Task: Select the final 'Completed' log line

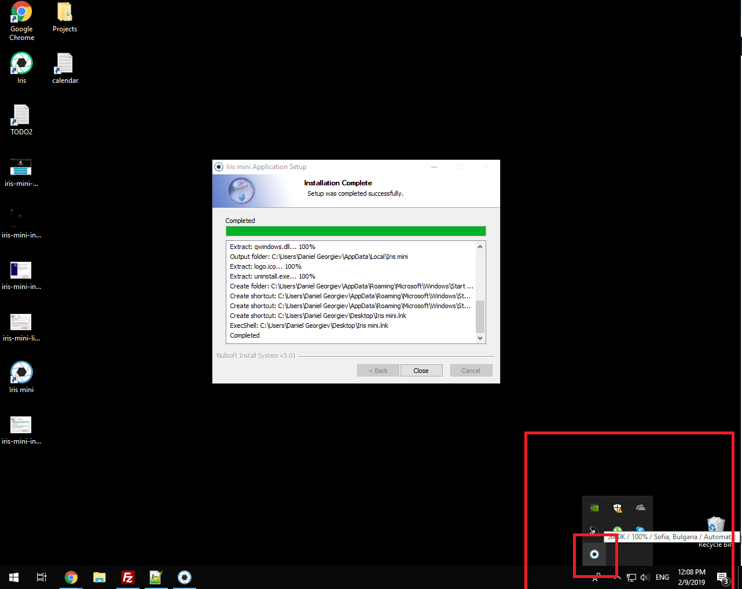Action: click(x=245, y=335)
